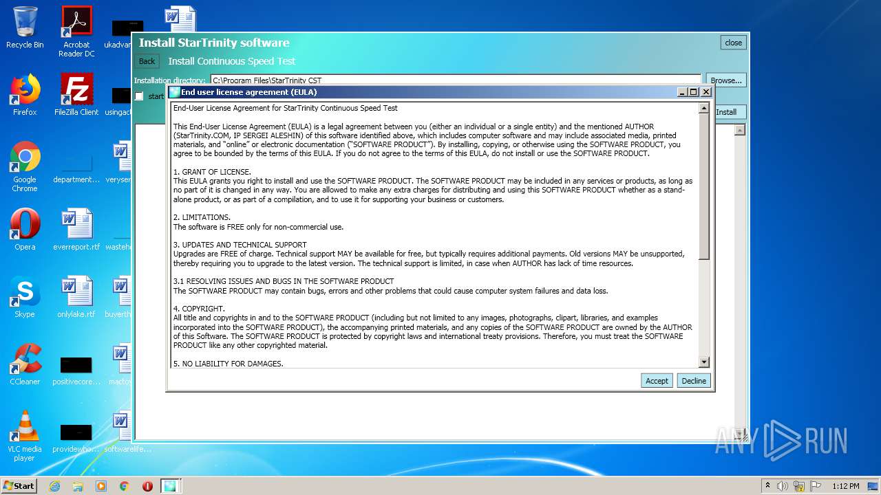
Task: Open the Start menu
Action: (x=19, y=485)
